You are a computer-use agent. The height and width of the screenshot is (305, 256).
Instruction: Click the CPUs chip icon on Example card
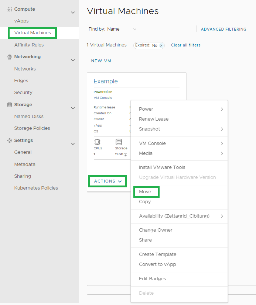coord(97,142)
